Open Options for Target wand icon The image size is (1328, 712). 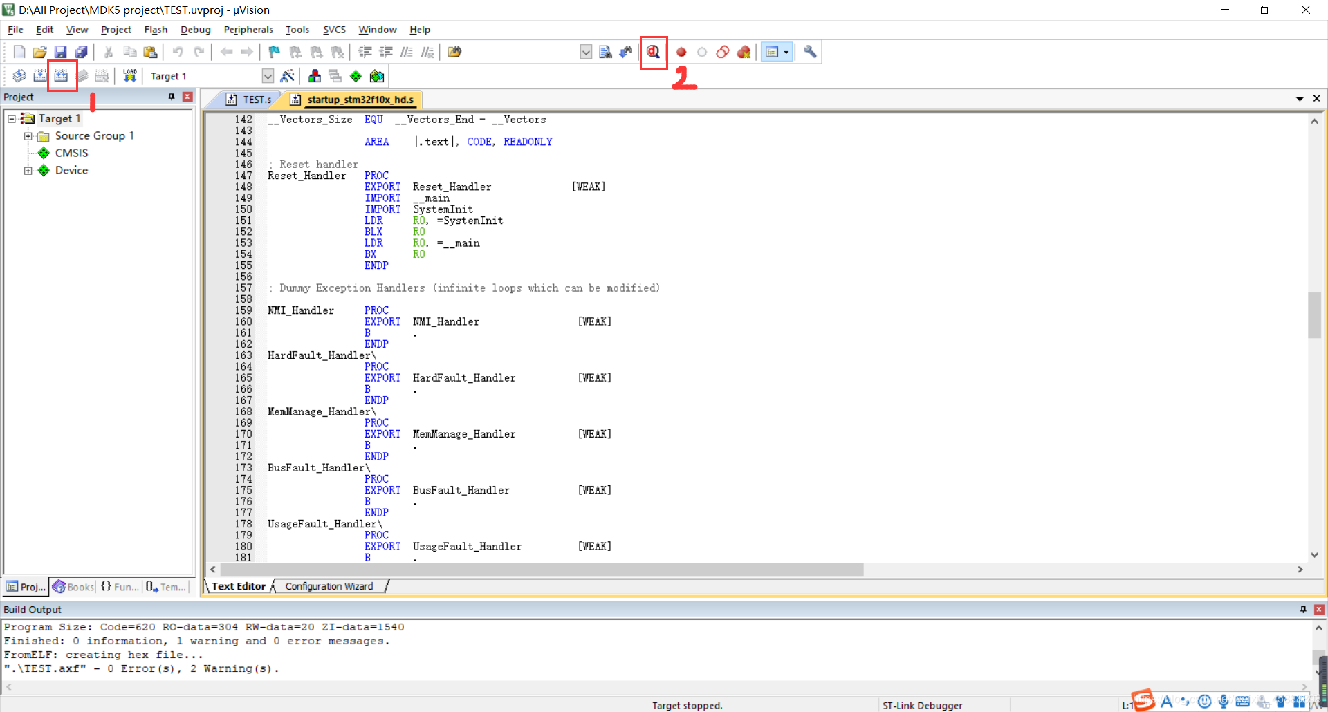288,76
